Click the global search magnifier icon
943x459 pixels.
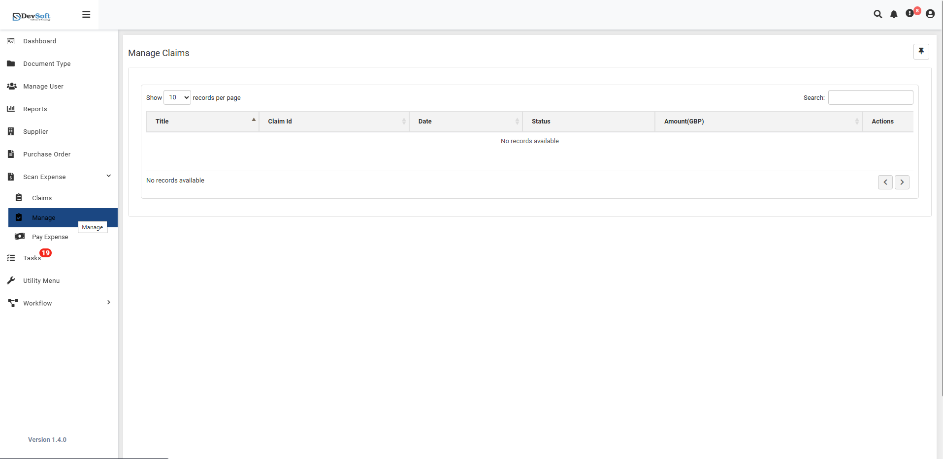point(878,14)
